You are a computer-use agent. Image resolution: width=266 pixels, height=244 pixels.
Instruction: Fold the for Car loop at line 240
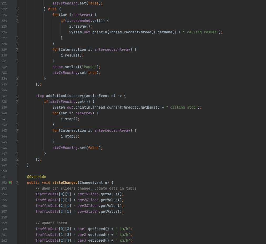tap(17, 113)
